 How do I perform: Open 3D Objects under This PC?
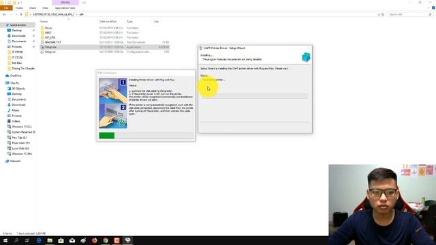pos(18,88)
